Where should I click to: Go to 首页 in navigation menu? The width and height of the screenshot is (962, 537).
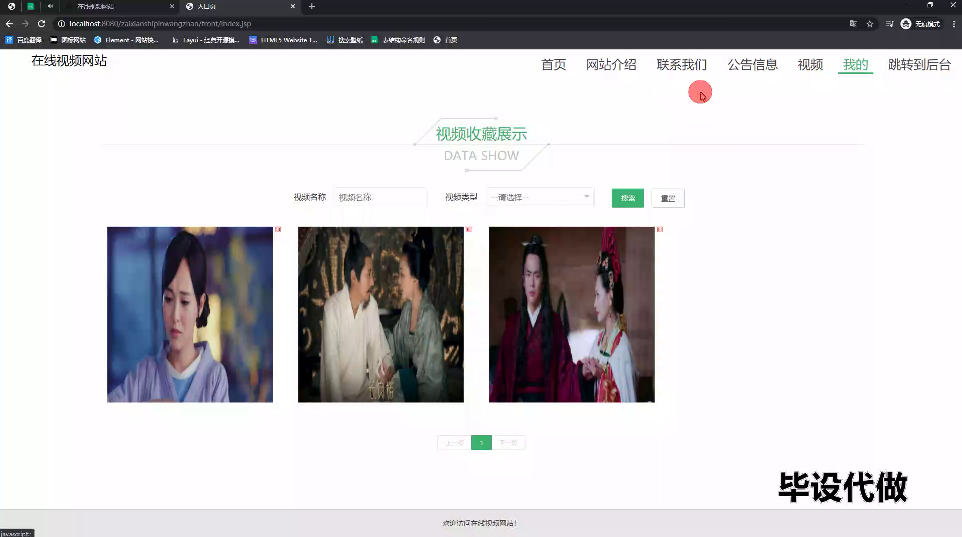[553, 65]
